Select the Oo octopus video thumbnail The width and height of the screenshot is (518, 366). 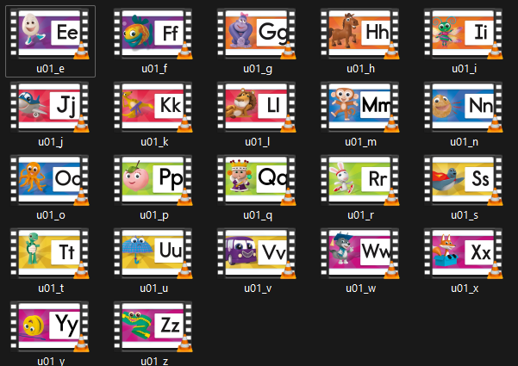(49, 180)
